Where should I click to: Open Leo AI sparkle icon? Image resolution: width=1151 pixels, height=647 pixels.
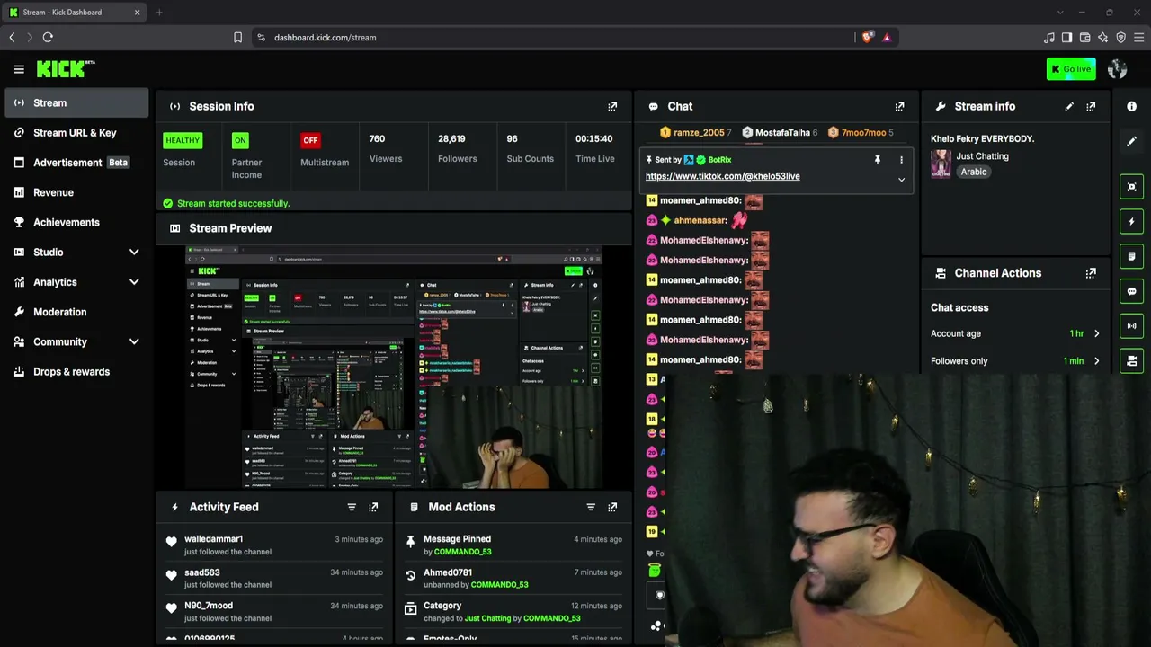coord(1102,38)
